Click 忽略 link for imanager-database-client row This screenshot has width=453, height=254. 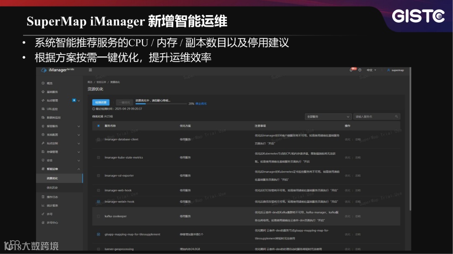click(358, 139)
